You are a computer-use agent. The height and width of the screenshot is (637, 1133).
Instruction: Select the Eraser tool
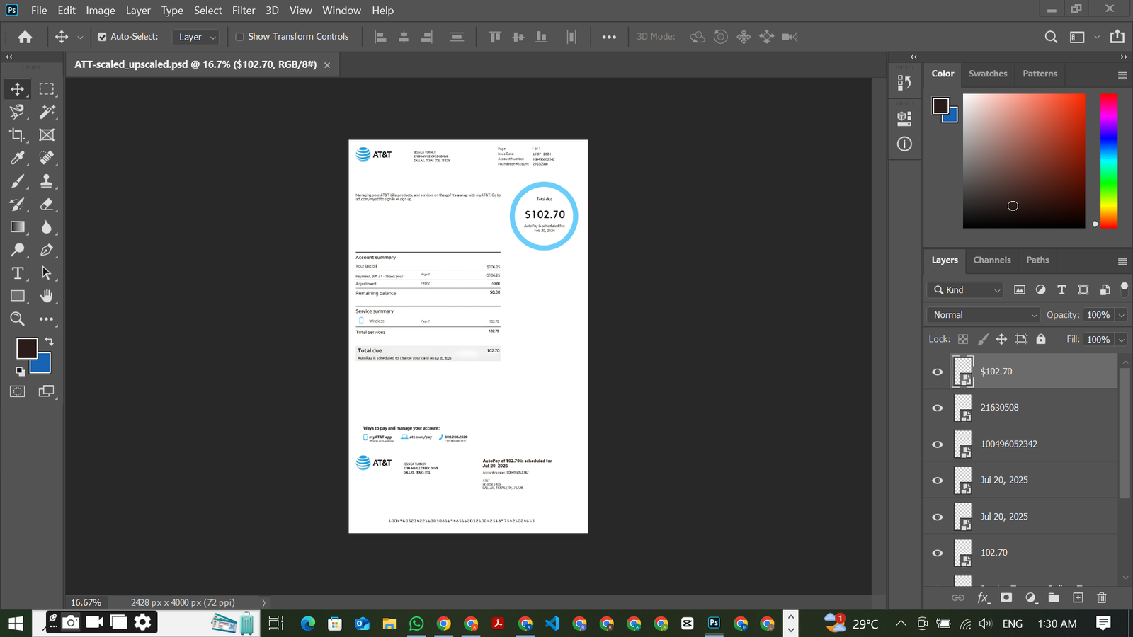[47, 204]
